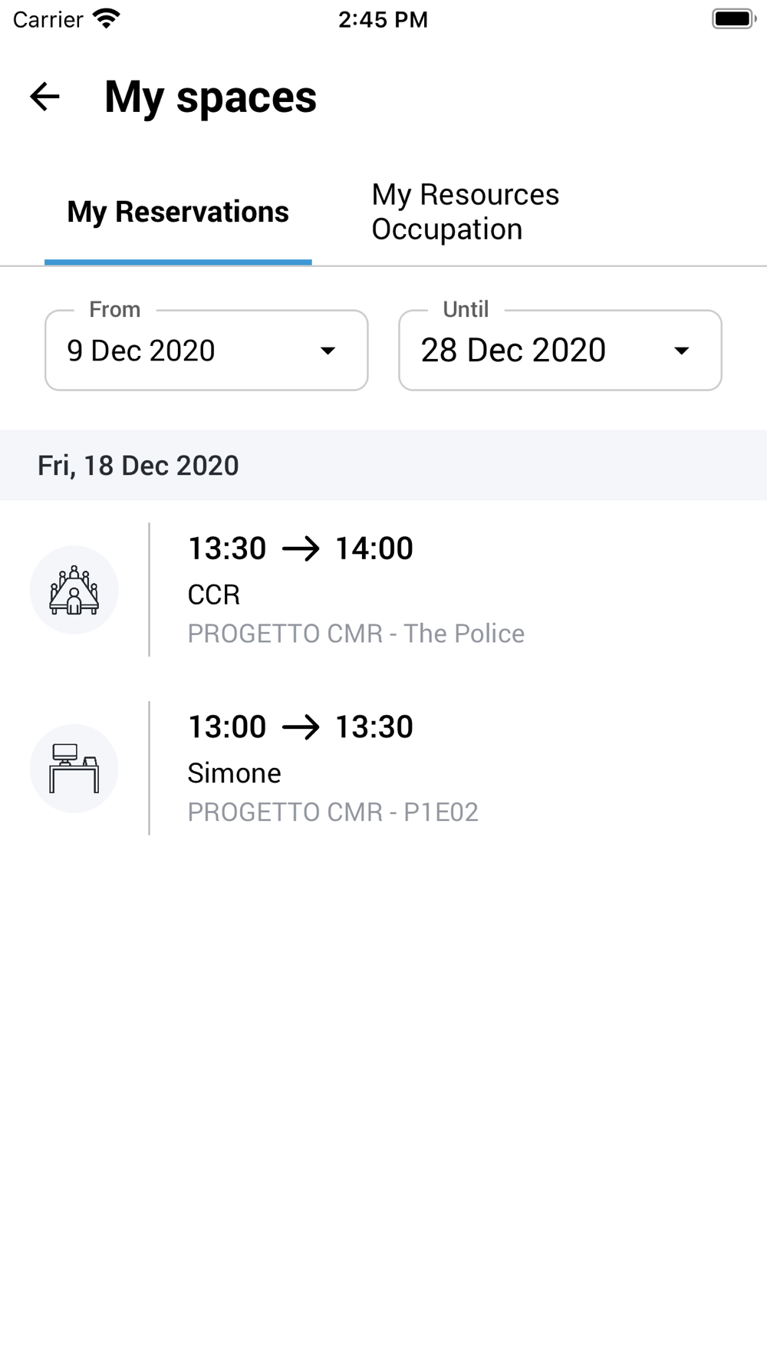Tap the Fri, 18 Dec 2020 header
The height and width of the screenshot is (1364, 767).
[138, 466]
